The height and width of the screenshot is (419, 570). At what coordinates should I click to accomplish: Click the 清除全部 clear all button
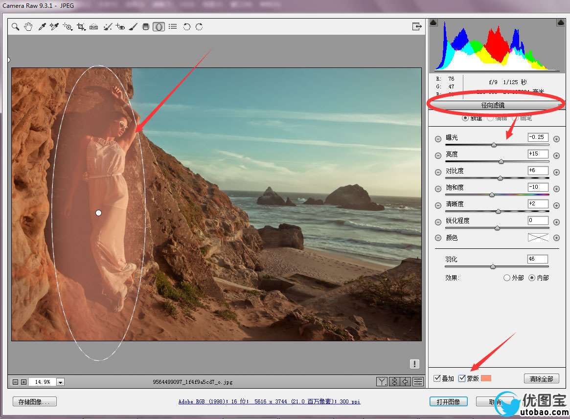coord(541,378)
